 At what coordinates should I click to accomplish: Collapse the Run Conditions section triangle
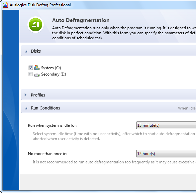[x=26, y=108]
